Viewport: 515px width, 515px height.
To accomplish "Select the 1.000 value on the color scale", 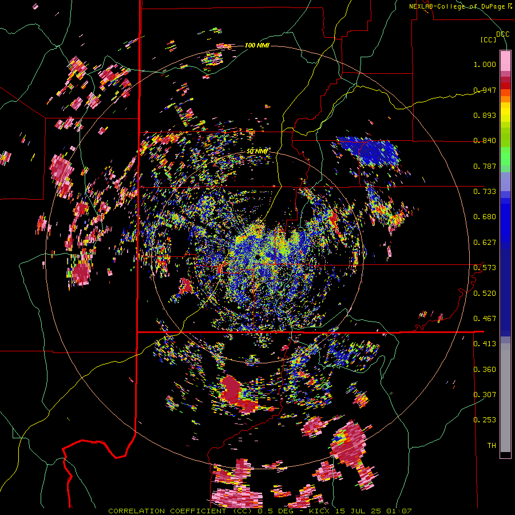I will [x=485, y=64].
